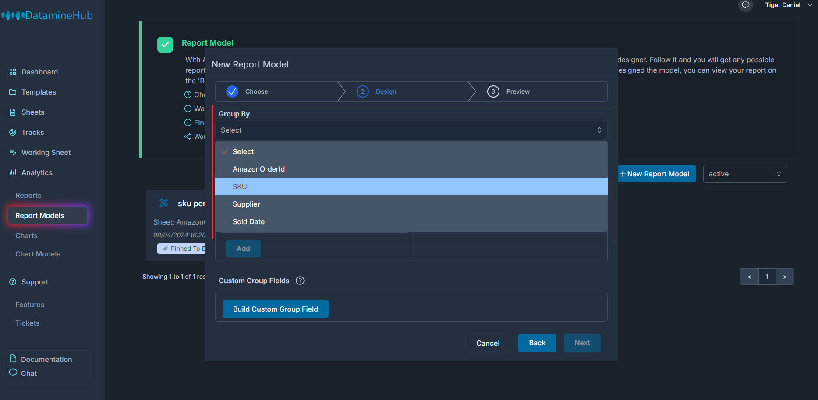Select Report Models sidebar item
This screenshot has width=818, height=400.
[47, 215]
